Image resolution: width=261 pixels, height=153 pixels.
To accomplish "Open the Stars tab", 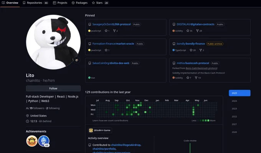I will point(100,3).
